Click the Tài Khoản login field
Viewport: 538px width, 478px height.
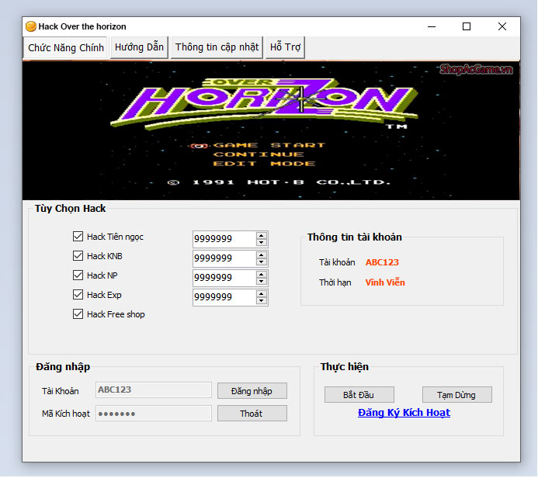tap(154, 390)
